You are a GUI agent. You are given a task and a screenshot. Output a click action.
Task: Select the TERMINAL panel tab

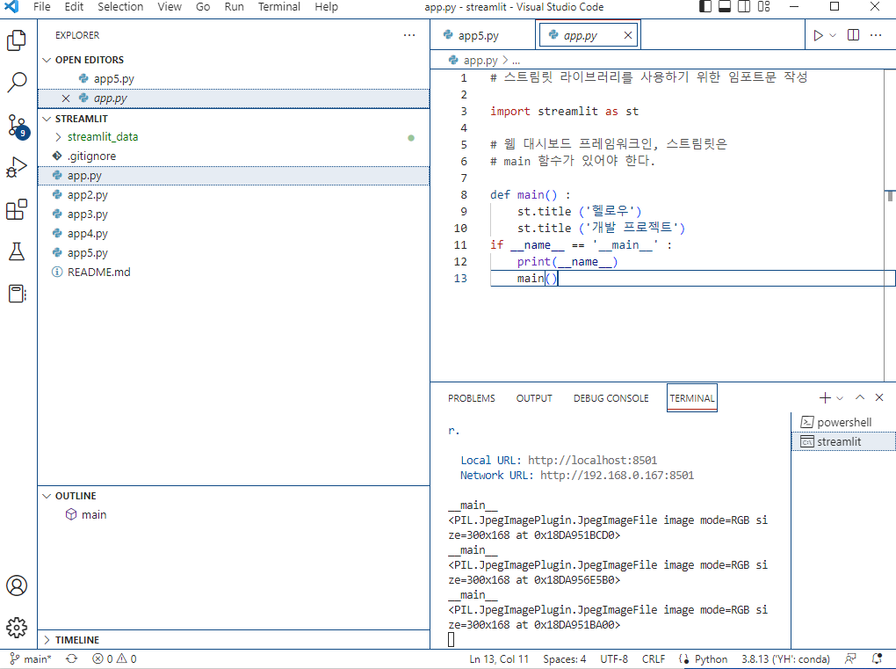coord(692,398)
